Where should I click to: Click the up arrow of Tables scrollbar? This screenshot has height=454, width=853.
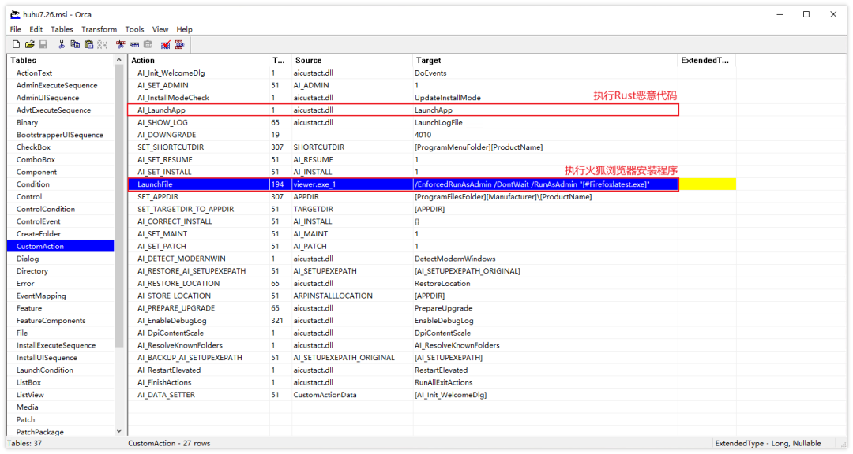(x=119, y=60)
